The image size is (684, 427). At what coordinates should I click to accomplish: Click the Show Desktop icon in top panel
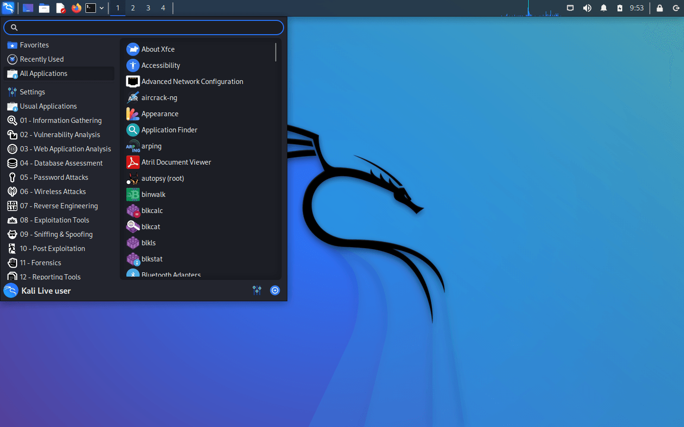28,8
